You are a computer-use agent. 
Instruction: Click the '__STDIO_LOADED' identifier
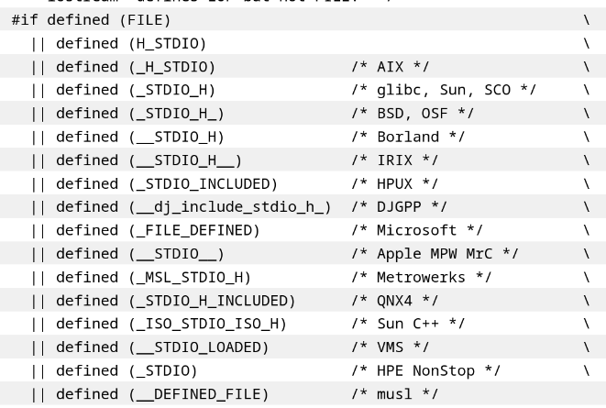pos(198,347)
